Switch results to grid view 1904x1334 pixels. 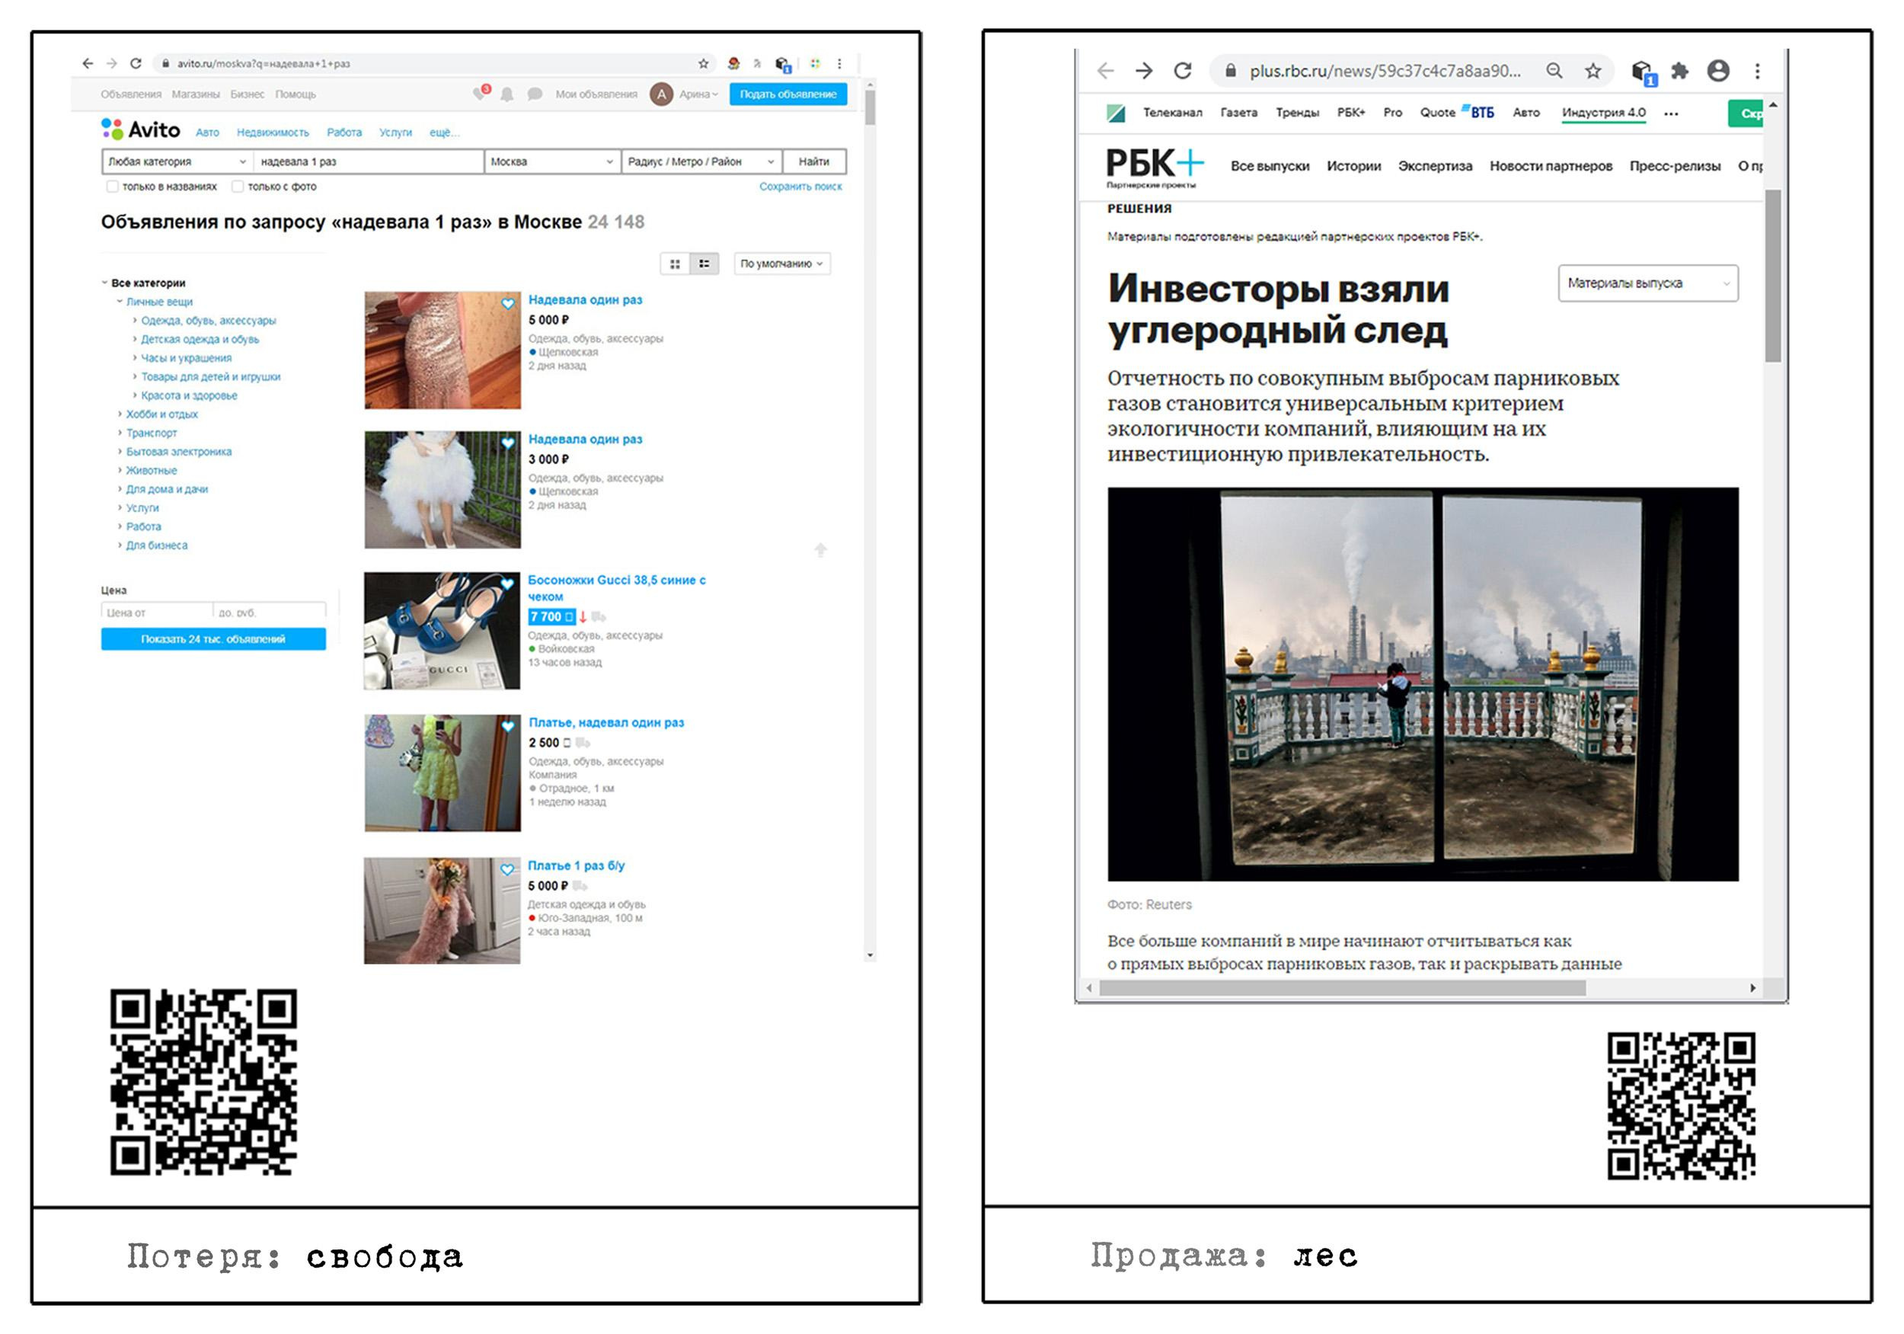675,264
